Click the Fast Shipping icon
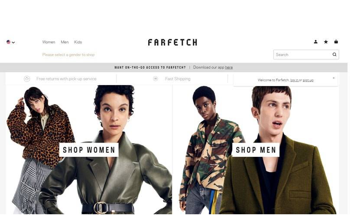 pyautogui.click(x=156, y=79)
